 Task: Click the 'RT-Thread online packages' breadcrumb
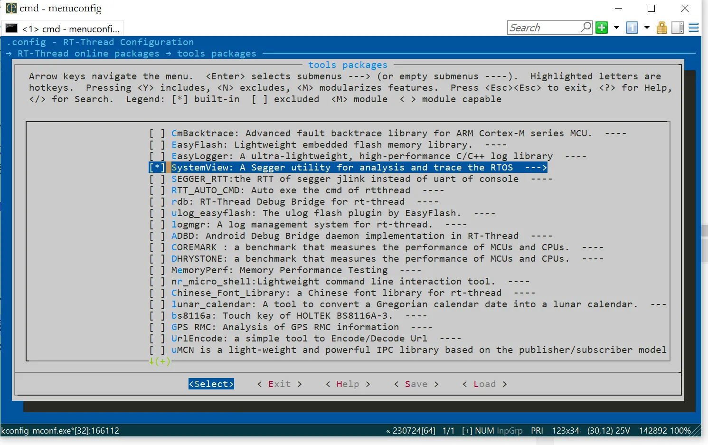[88, 54]
